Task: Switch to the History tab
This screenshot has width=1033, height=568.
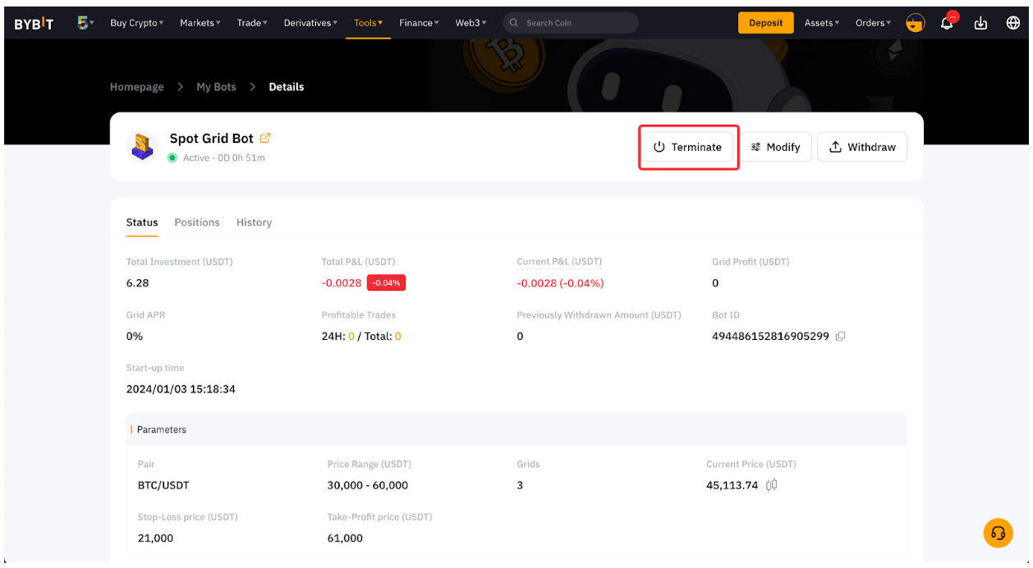Action: tap(254, 222)
